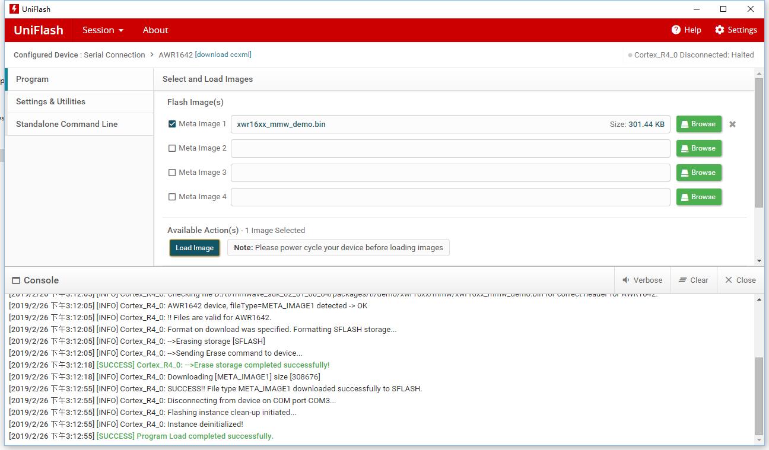Click scroll-down arrow of main panel
The image size is (769, 450).
(x=759, y=261)
